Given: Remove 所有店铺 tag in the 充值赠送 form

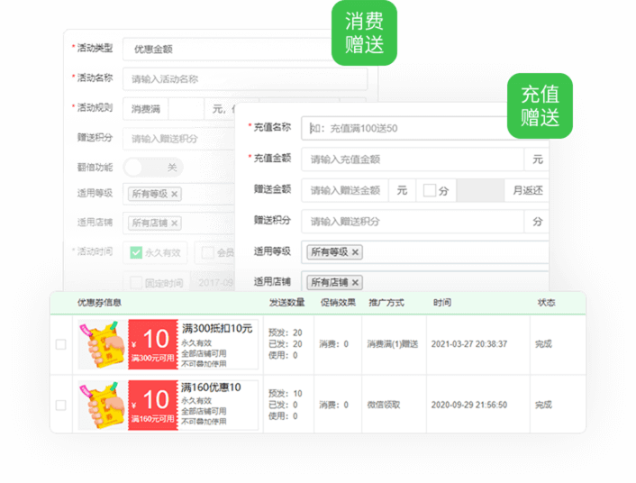Looking at the screenshot, I should coord(355,282).
